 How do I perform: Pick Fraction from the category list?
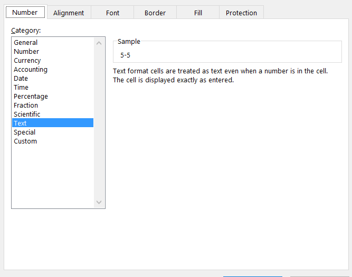pyautogui.click(x=26, y=106)
